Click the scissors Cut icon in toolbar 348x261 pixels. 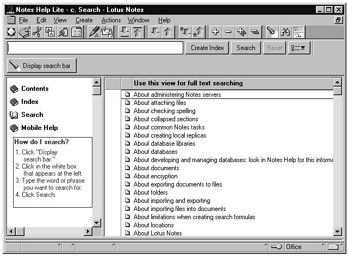click(37, 33)
